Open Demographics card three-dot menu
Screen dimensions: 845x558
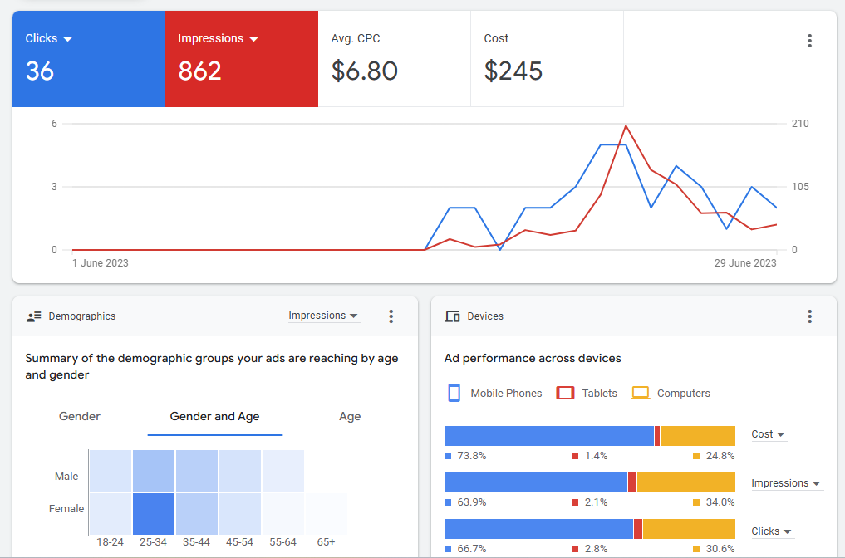tap(391, 316)
